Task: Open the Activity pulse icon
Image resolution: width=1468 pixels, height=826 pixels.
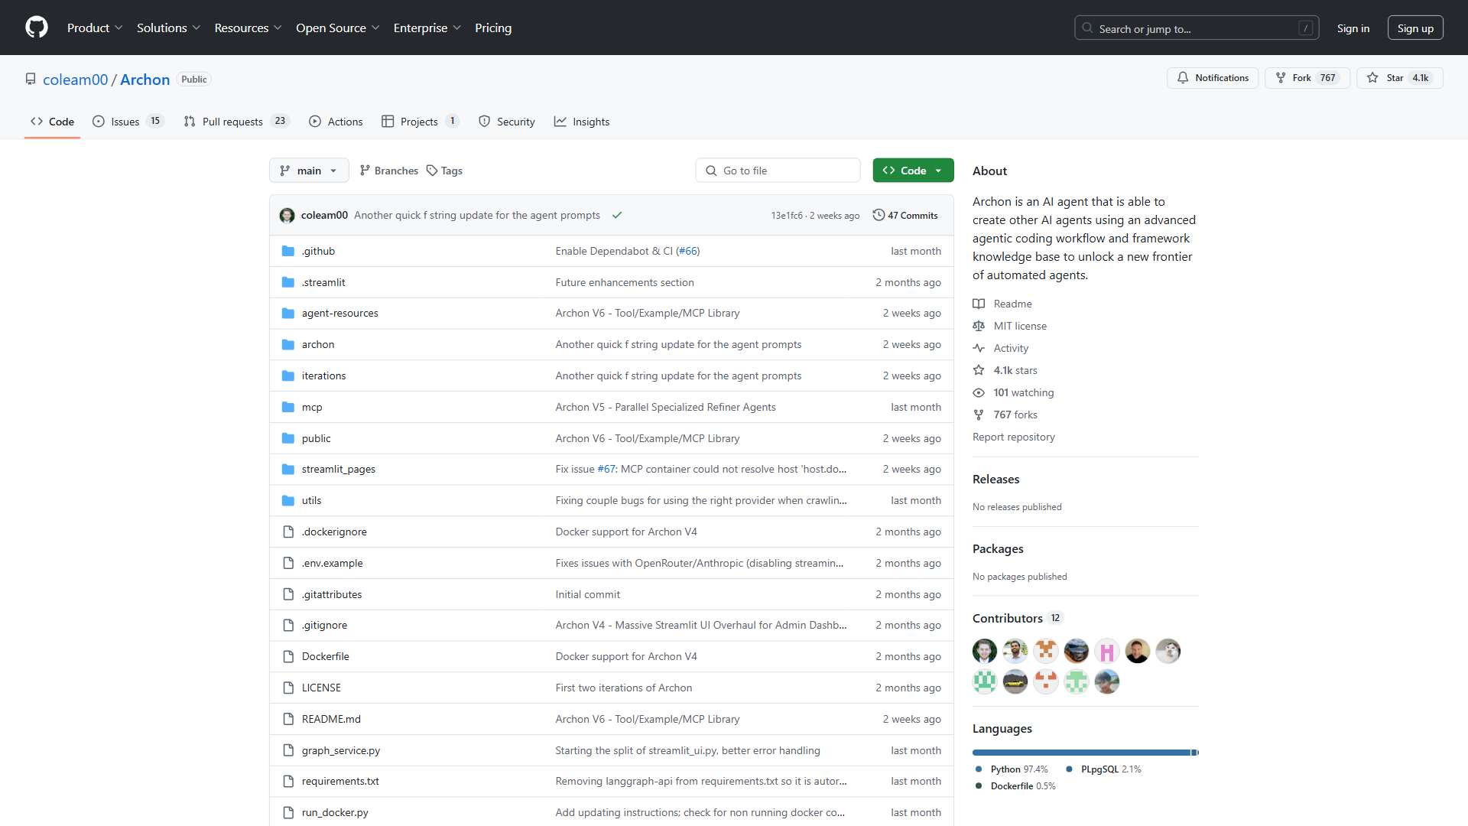Action: click(979, 348)
